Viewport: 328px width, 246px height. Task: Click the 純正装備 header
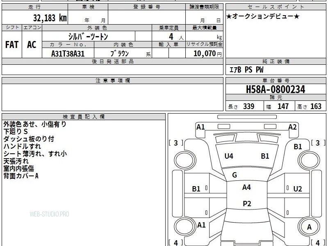[276, 61]
